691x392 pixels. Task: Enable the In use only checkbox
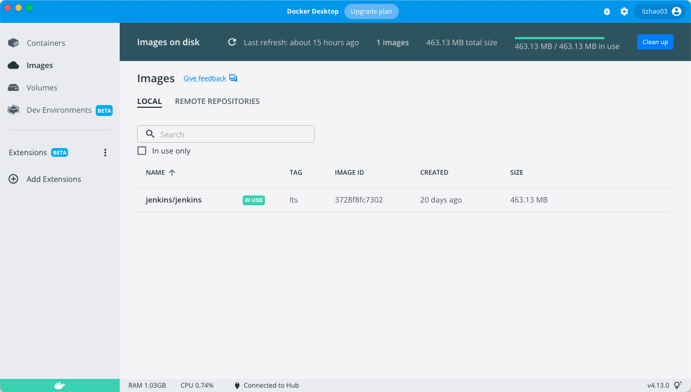(x=142, y=151)
